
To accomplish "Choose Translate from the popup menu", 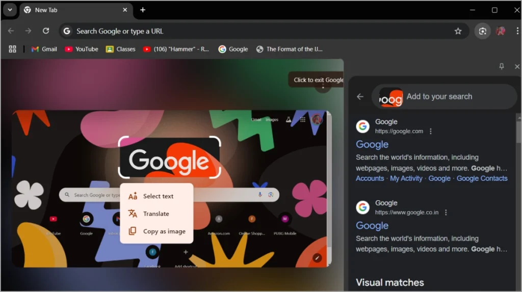I will tap(157, 214).
